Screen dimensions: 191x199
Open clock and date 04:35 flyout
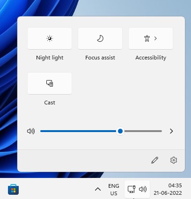(168, 189)
